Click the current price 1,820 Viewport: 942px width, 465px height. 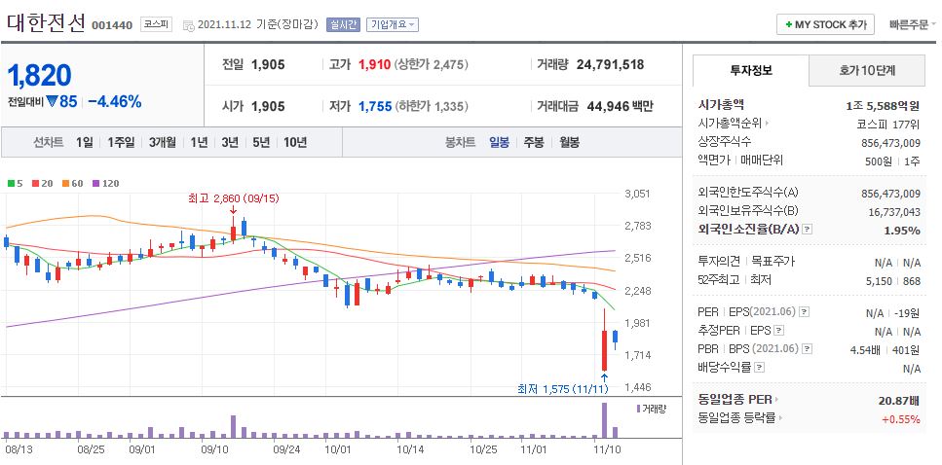coord(40,76)
